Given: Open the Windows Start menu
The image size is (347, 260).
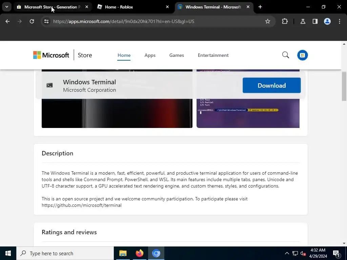Looking at the screenshot, I should [x=8, y=253].
